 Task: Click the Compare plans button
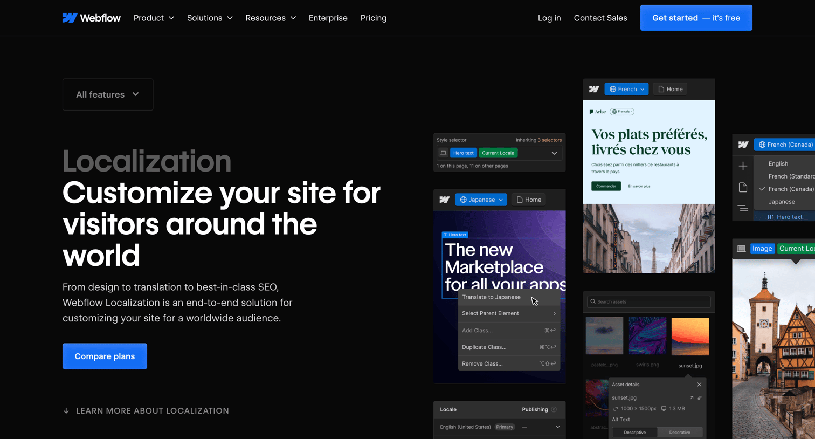click(x=105, y=356)
